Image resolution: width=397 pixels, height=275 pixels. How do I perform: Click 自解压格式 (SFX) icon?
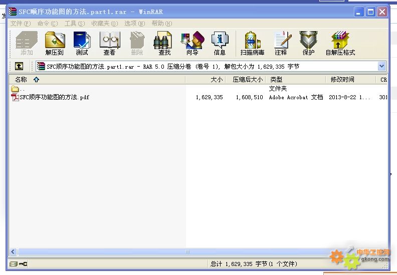[340, 43]
